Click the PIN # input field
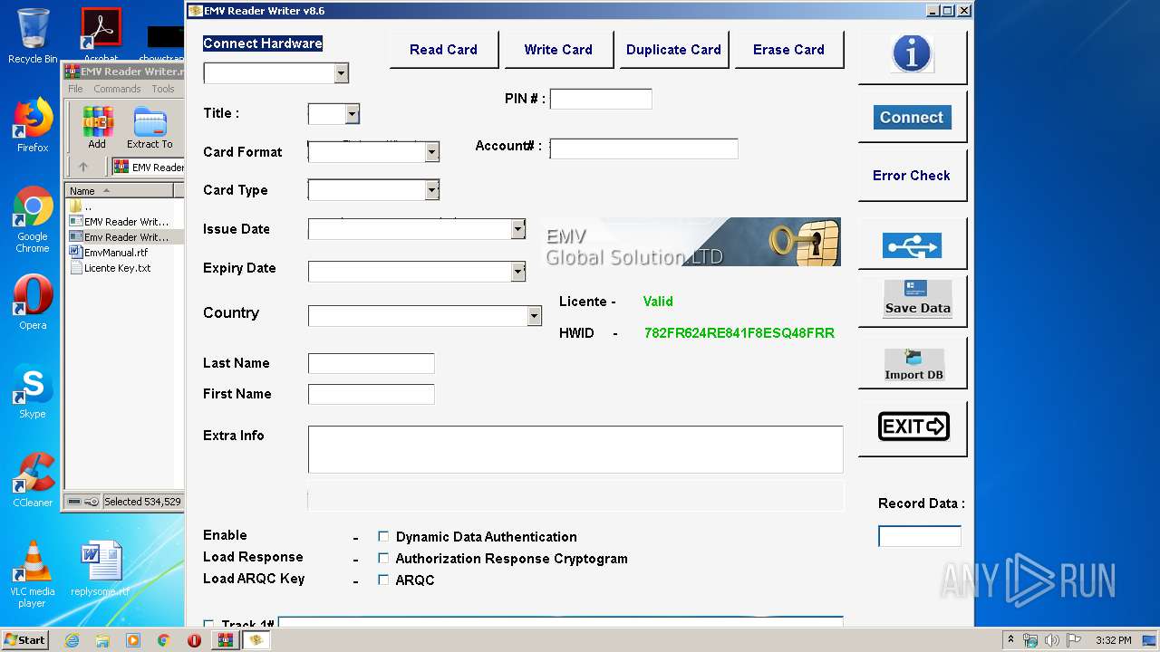 tap(601, 99)
